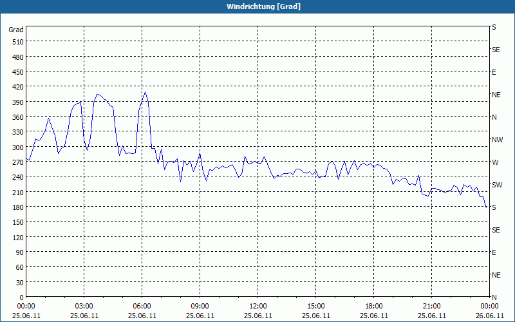Click the 300 degree tick label
Viewport: 515px width, 322px height.
click(18, 147)
